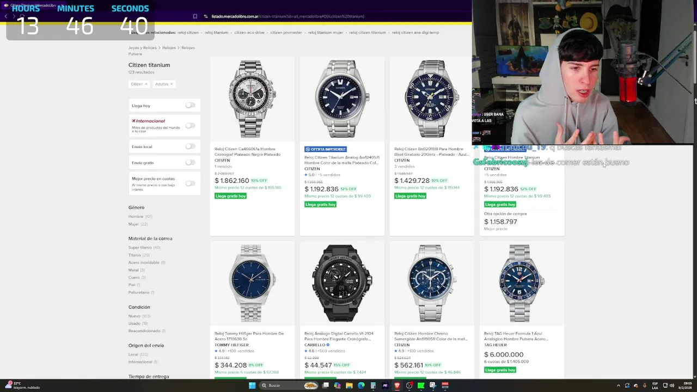This screenshot has height=392, width=697.
Task: Toggle the Internacional shipping switch
Action: pos(190,125)
